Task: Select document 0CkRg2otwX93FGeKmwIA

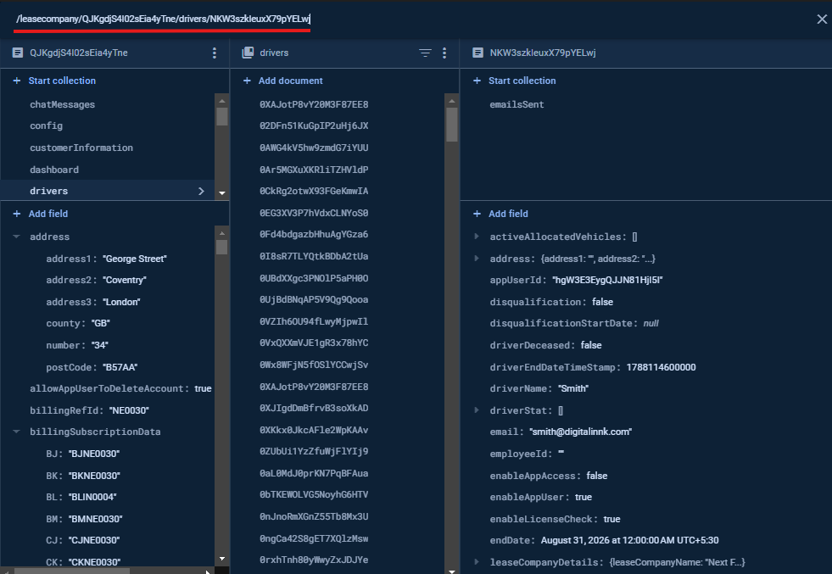Action: point(314,191)
